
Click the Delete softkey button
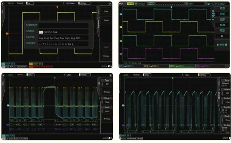(106, 20)
